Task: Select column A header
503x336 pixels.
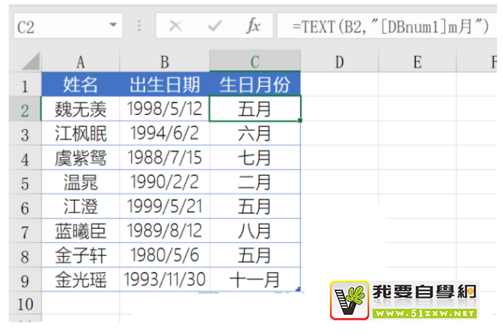Action: [x=80, y=62]
